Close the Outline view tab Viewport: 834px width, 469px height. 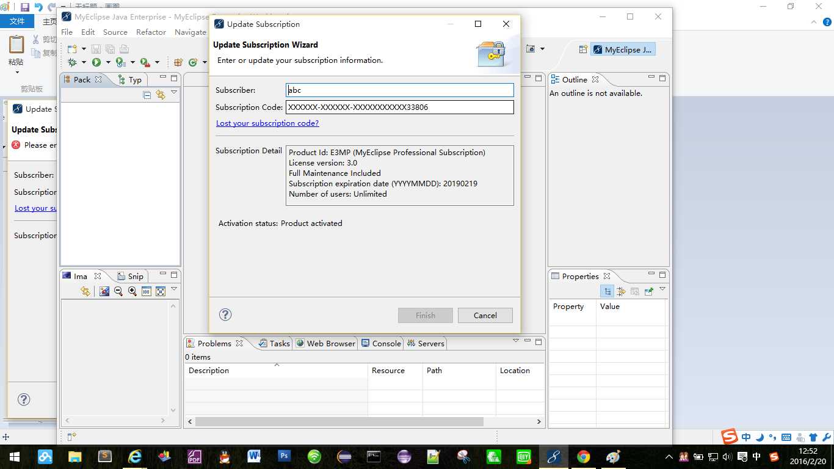(x=595, y=79)
